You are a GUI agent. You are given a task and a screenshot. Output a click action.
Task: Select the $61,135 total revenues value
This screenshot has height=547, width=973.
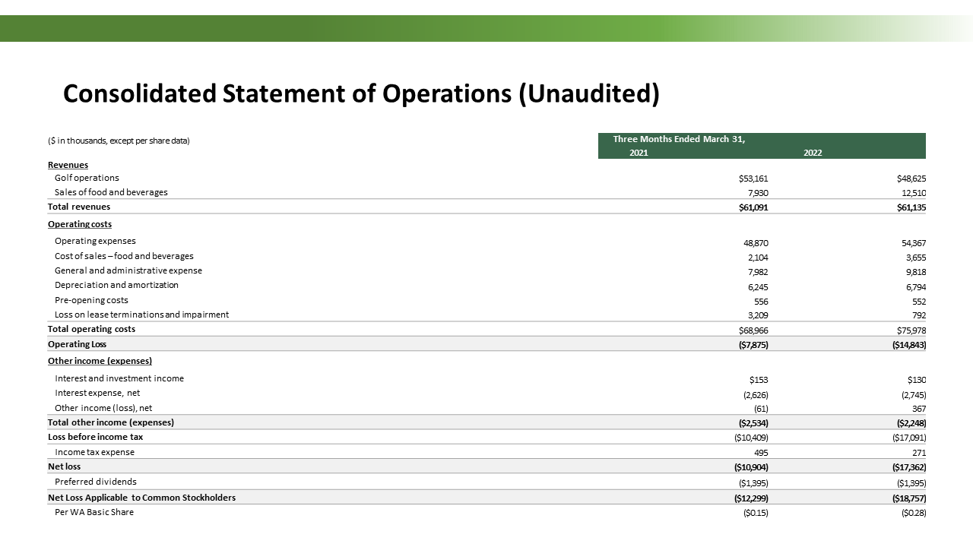911,207
